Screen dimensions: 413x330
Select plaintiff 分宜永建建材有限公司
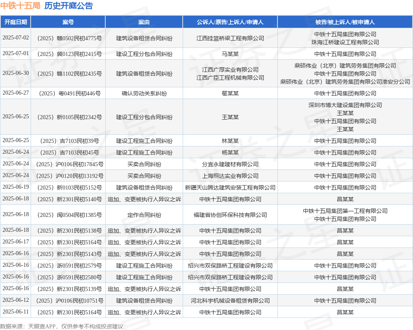point(230,164)
